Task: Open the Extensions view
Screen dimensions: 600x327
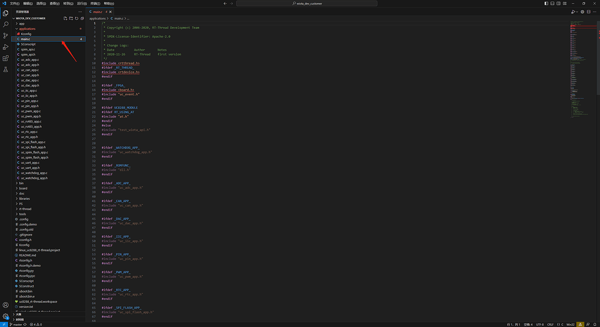Action: (x=6, y=58)
